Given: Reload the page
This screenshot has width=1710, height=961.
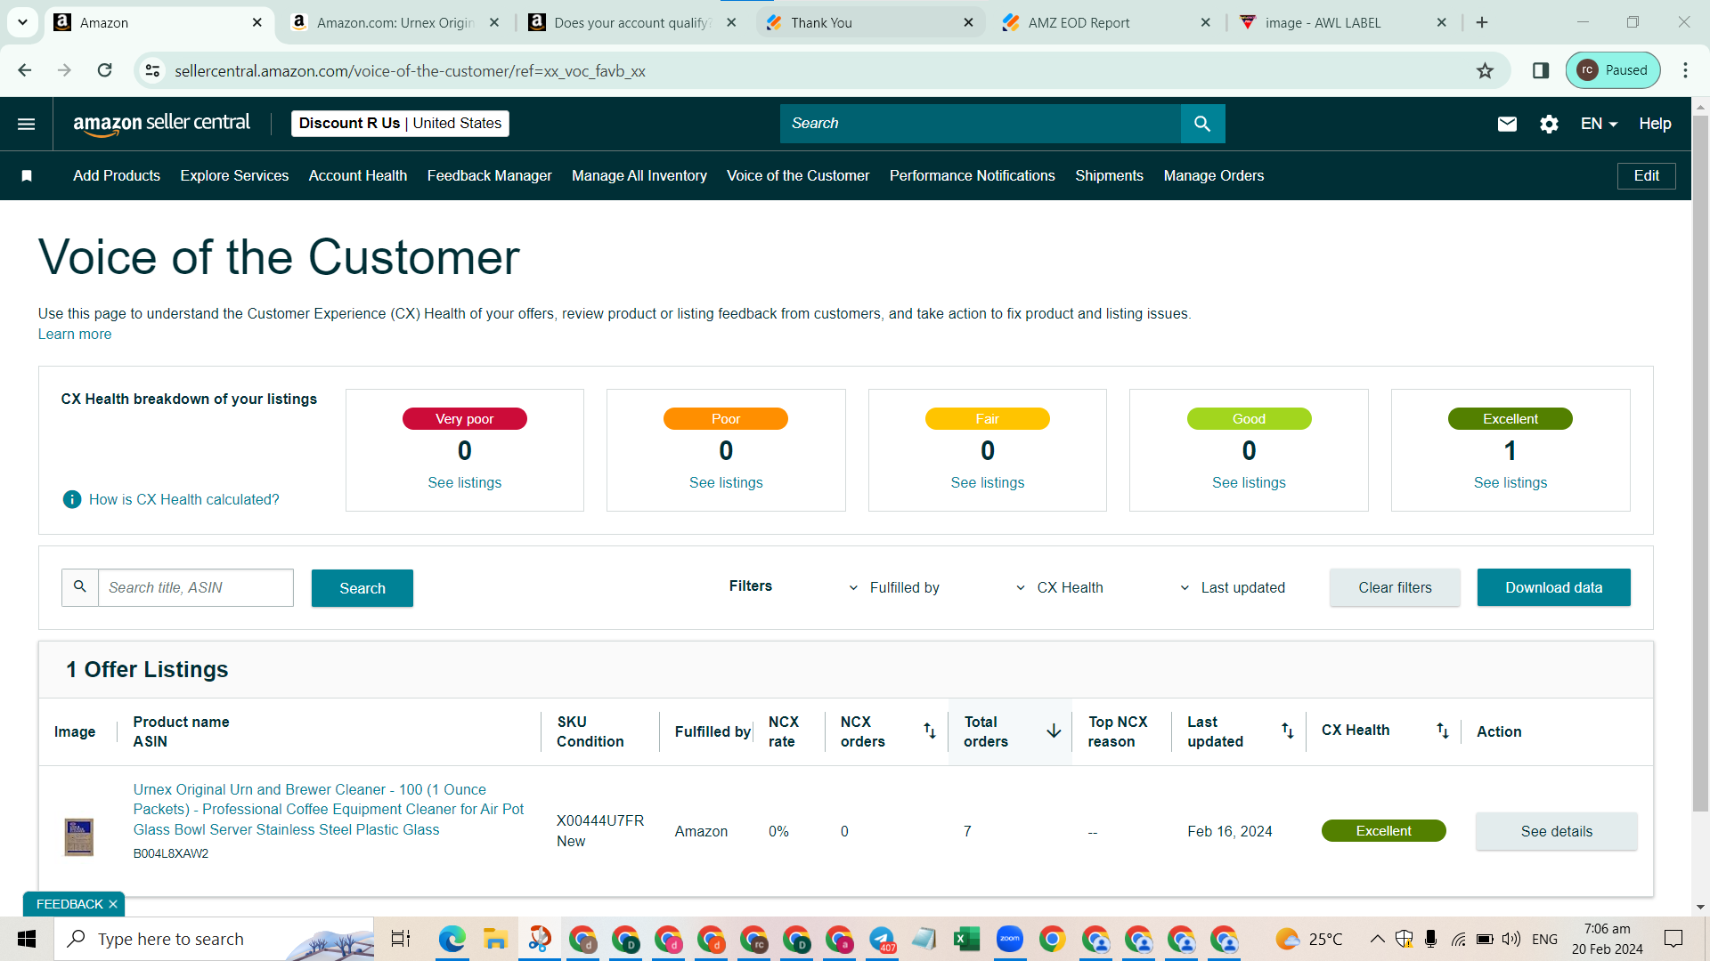Looking at the screenshot, I should tap(104, 70).
